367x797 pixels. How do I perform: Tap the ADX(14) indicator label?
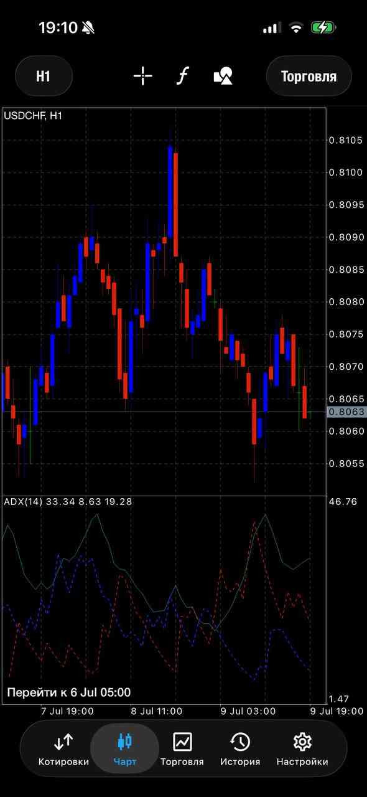point(68,501)
